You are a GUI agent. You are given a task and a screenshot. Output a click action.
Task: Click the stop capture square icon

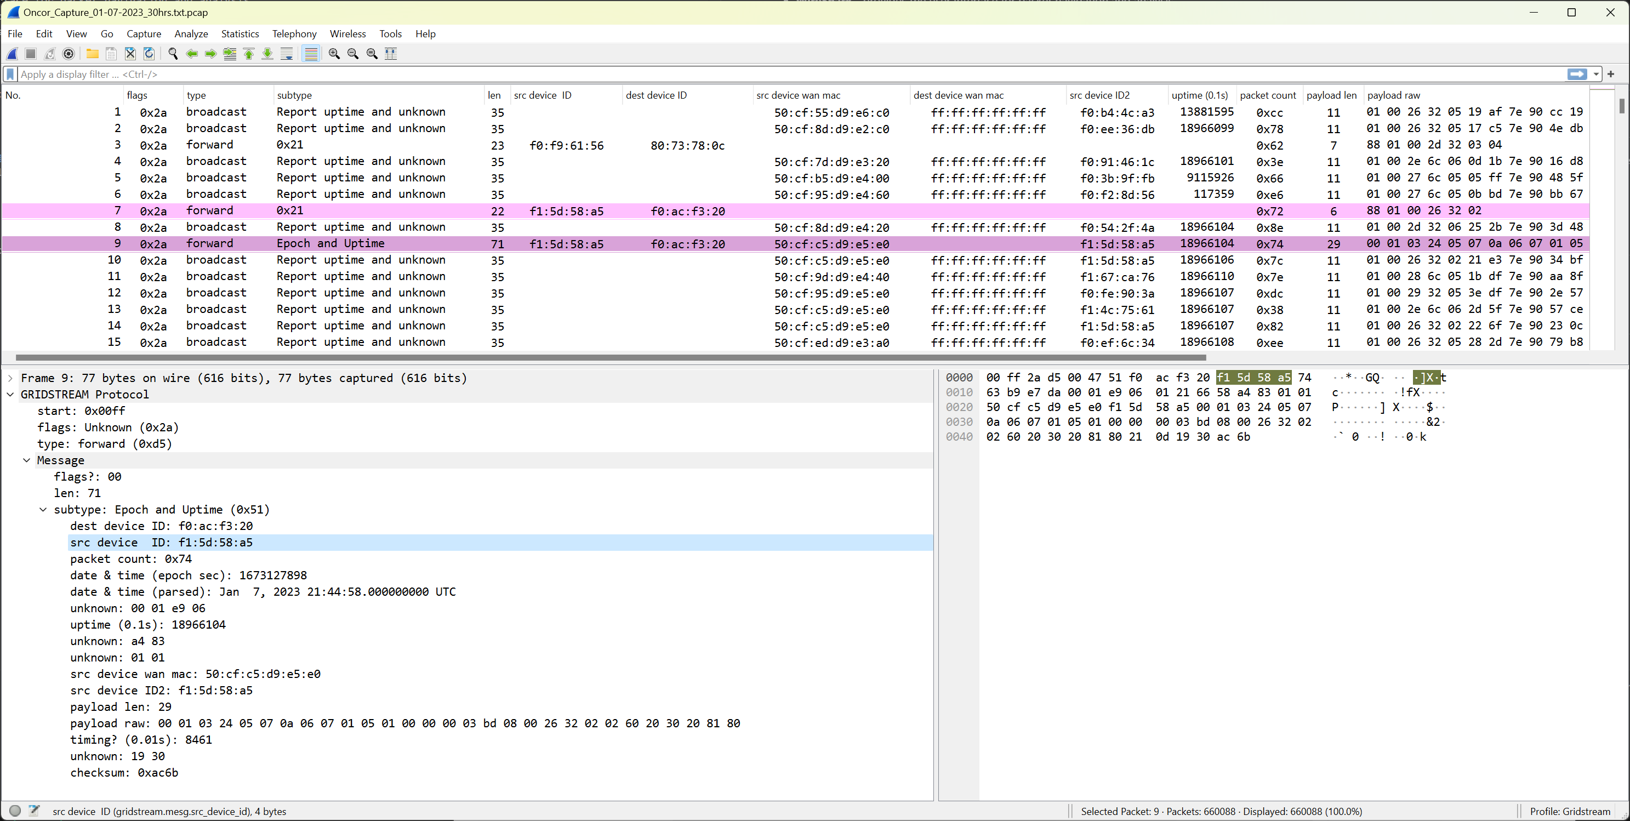[30, 54]
